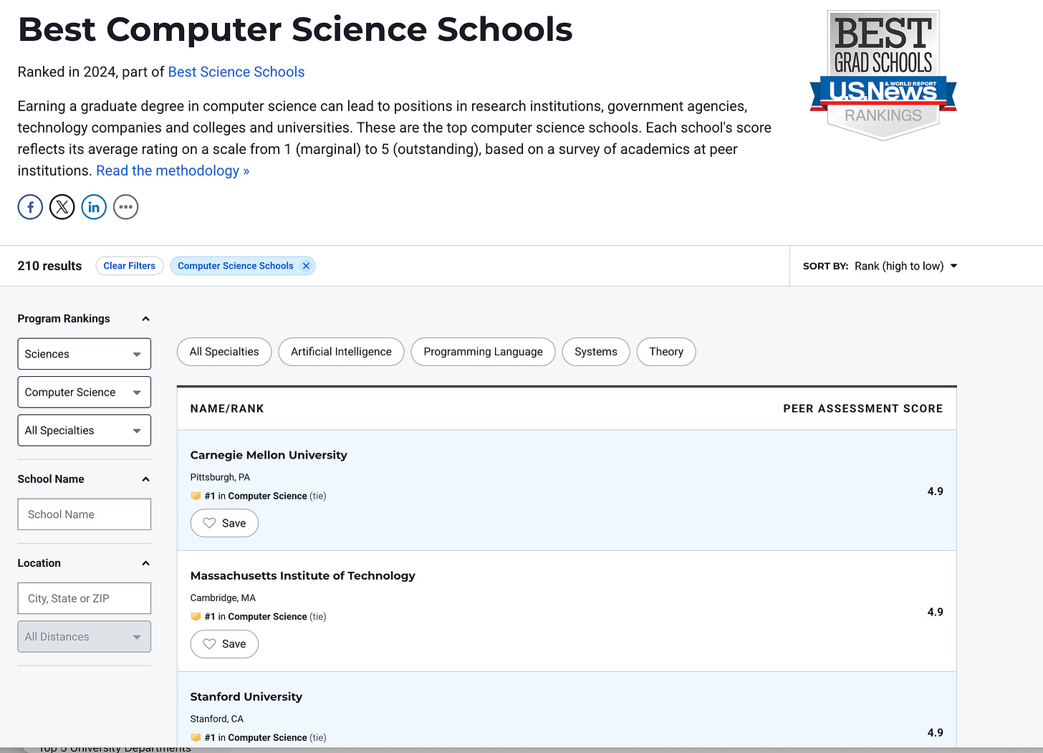Click the Cambridge, MA location text
Screen dimensions: 1043x753
[x=223, y=598]
